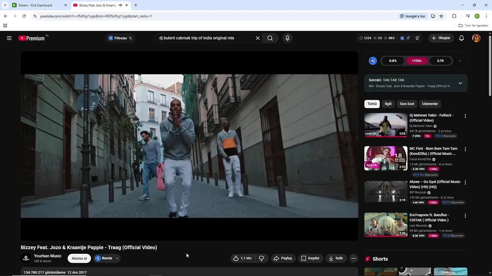Open options for MC Fioti Bum Bum Tam Tam
The image size is (492, 276).
pyautogui.click(x=465, y=149)
